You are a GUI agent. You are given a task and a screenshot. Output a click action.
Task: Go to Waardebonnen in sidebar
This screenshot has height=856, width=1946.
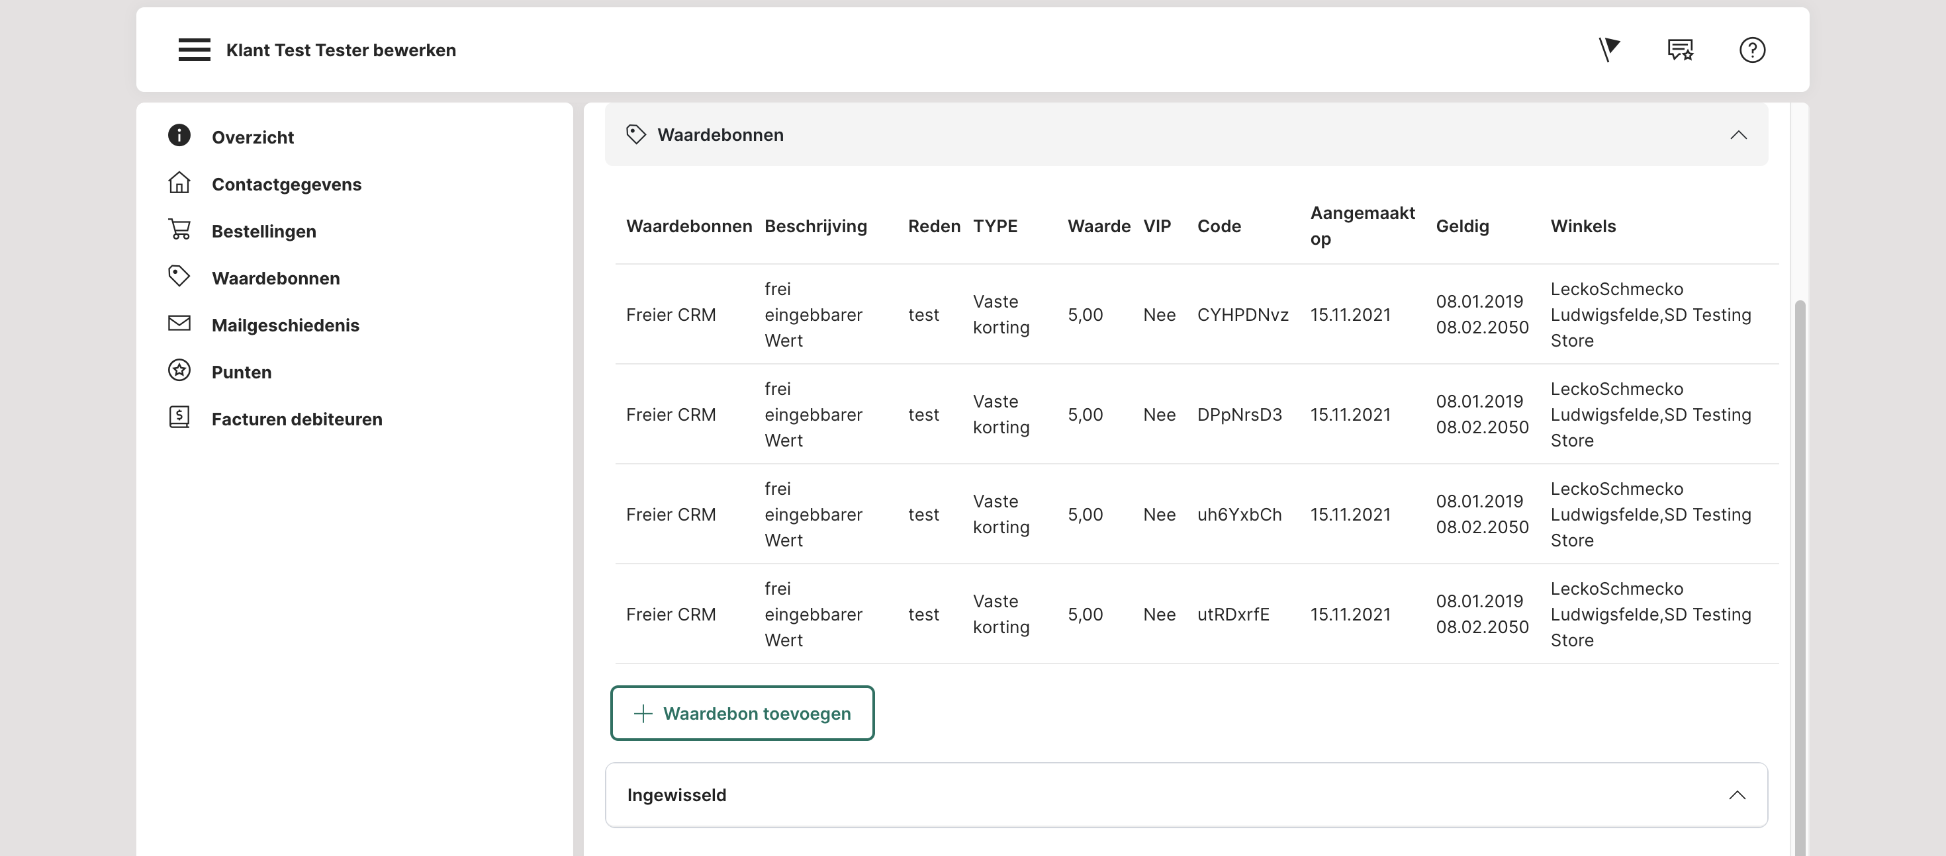pos(276,278)
